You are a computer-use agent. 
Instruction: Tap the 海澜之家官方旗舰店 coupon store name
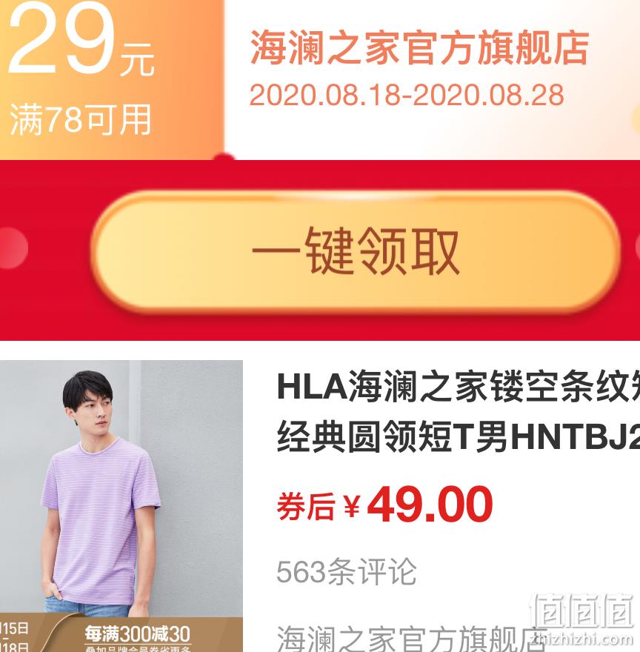(x=419, y=48)
